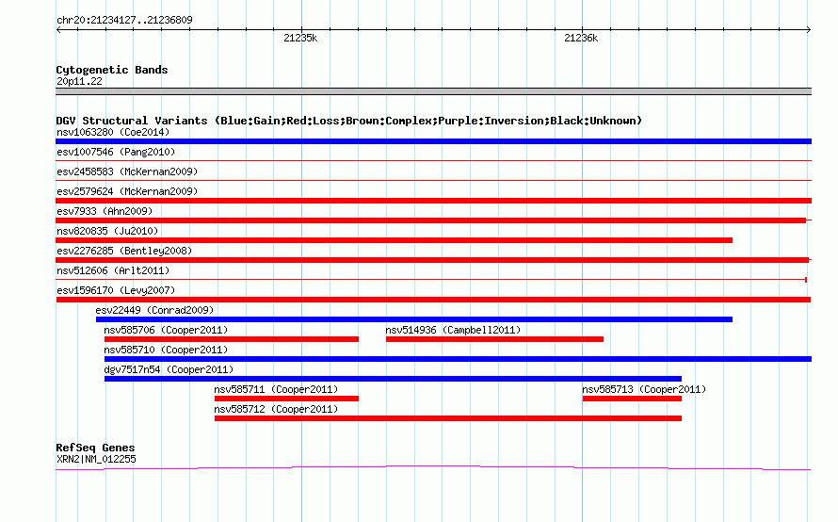Click the nsv585706 (Cooper2011) label
Screen dimensions: 838x522
[166, 330]
